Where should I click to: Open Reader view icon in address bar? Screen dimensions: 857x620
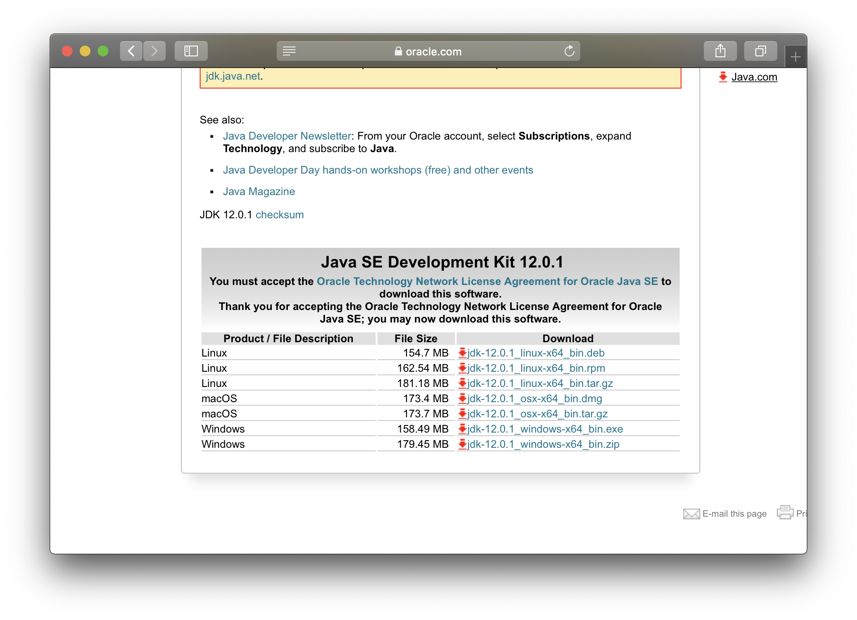[289, 51]
